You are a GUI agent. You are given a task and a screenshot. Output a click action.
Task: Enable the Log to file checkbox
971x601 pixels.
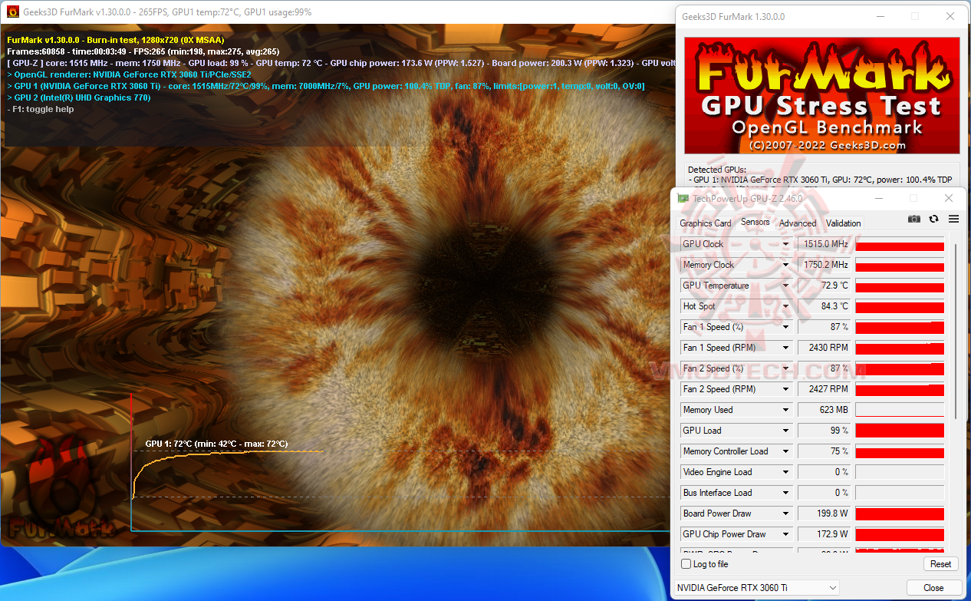686,564
